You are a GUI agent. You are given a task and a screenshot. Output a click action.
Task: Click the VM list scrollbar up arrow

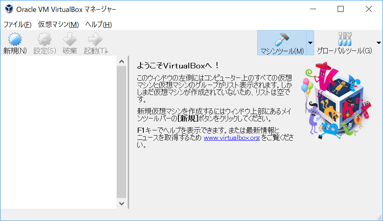[122, 62]
